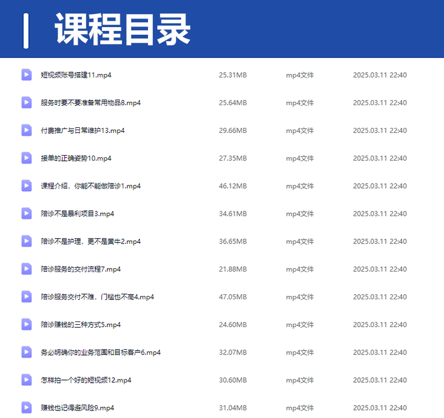The width and height of the screenshot is (444, 418).
Task: Select file 接单的正确姿势10.mp4
Action: tap(76, 158)
